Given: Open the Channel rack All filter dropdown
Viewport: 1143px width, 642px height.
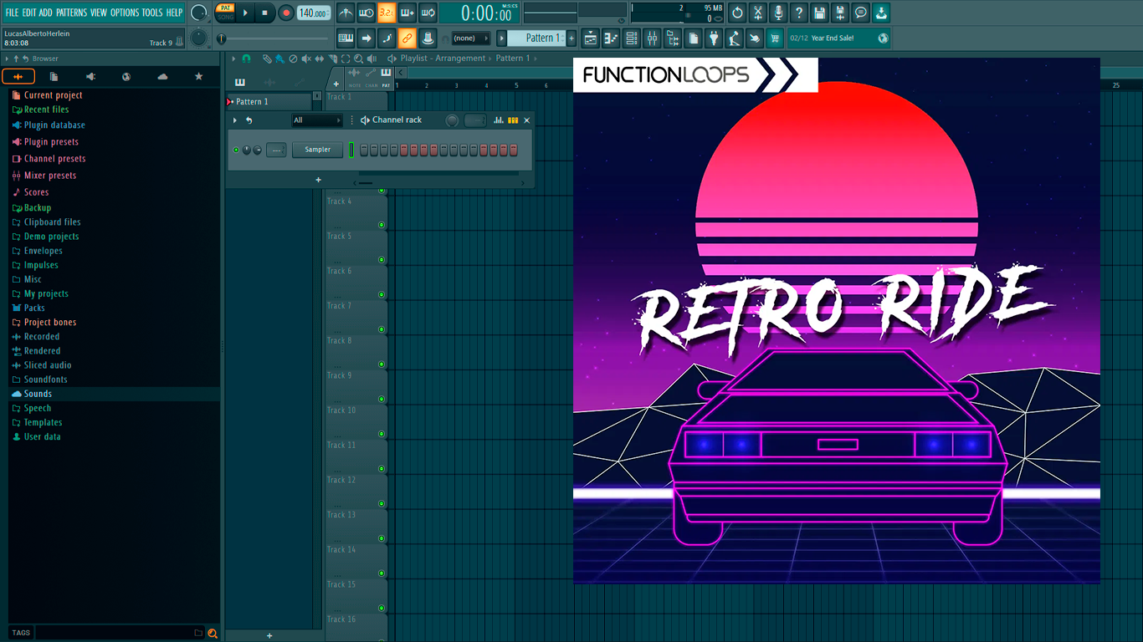Looking at the screenshot, I should pos(317,120).
